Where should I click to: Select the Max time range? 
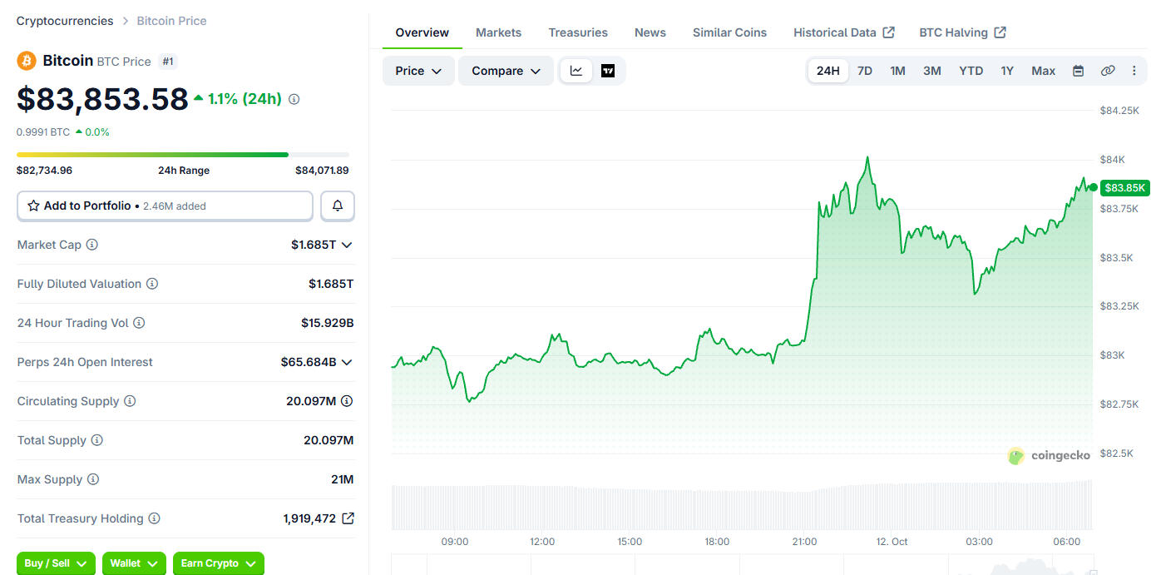(x=1044, y=71)
